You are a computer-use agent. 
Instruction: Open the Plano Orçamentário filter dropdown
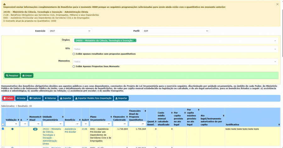(101, 124)
